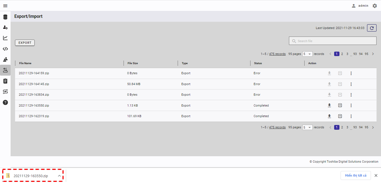
Task: Select the file name 20211129-163834.zip
Action: pyautogui.click(x=34, y=95)
